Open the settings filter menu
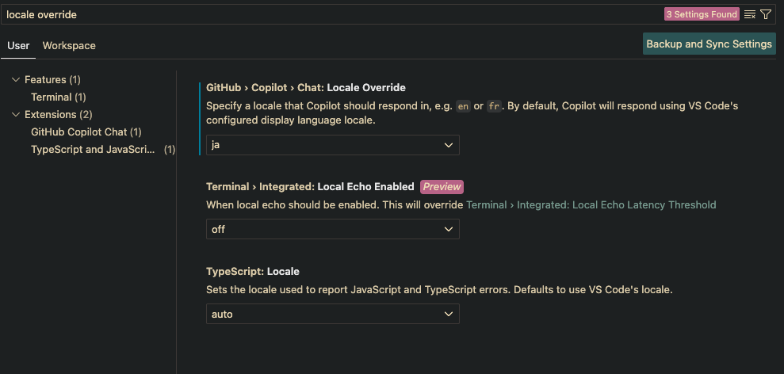 point(766,14)
